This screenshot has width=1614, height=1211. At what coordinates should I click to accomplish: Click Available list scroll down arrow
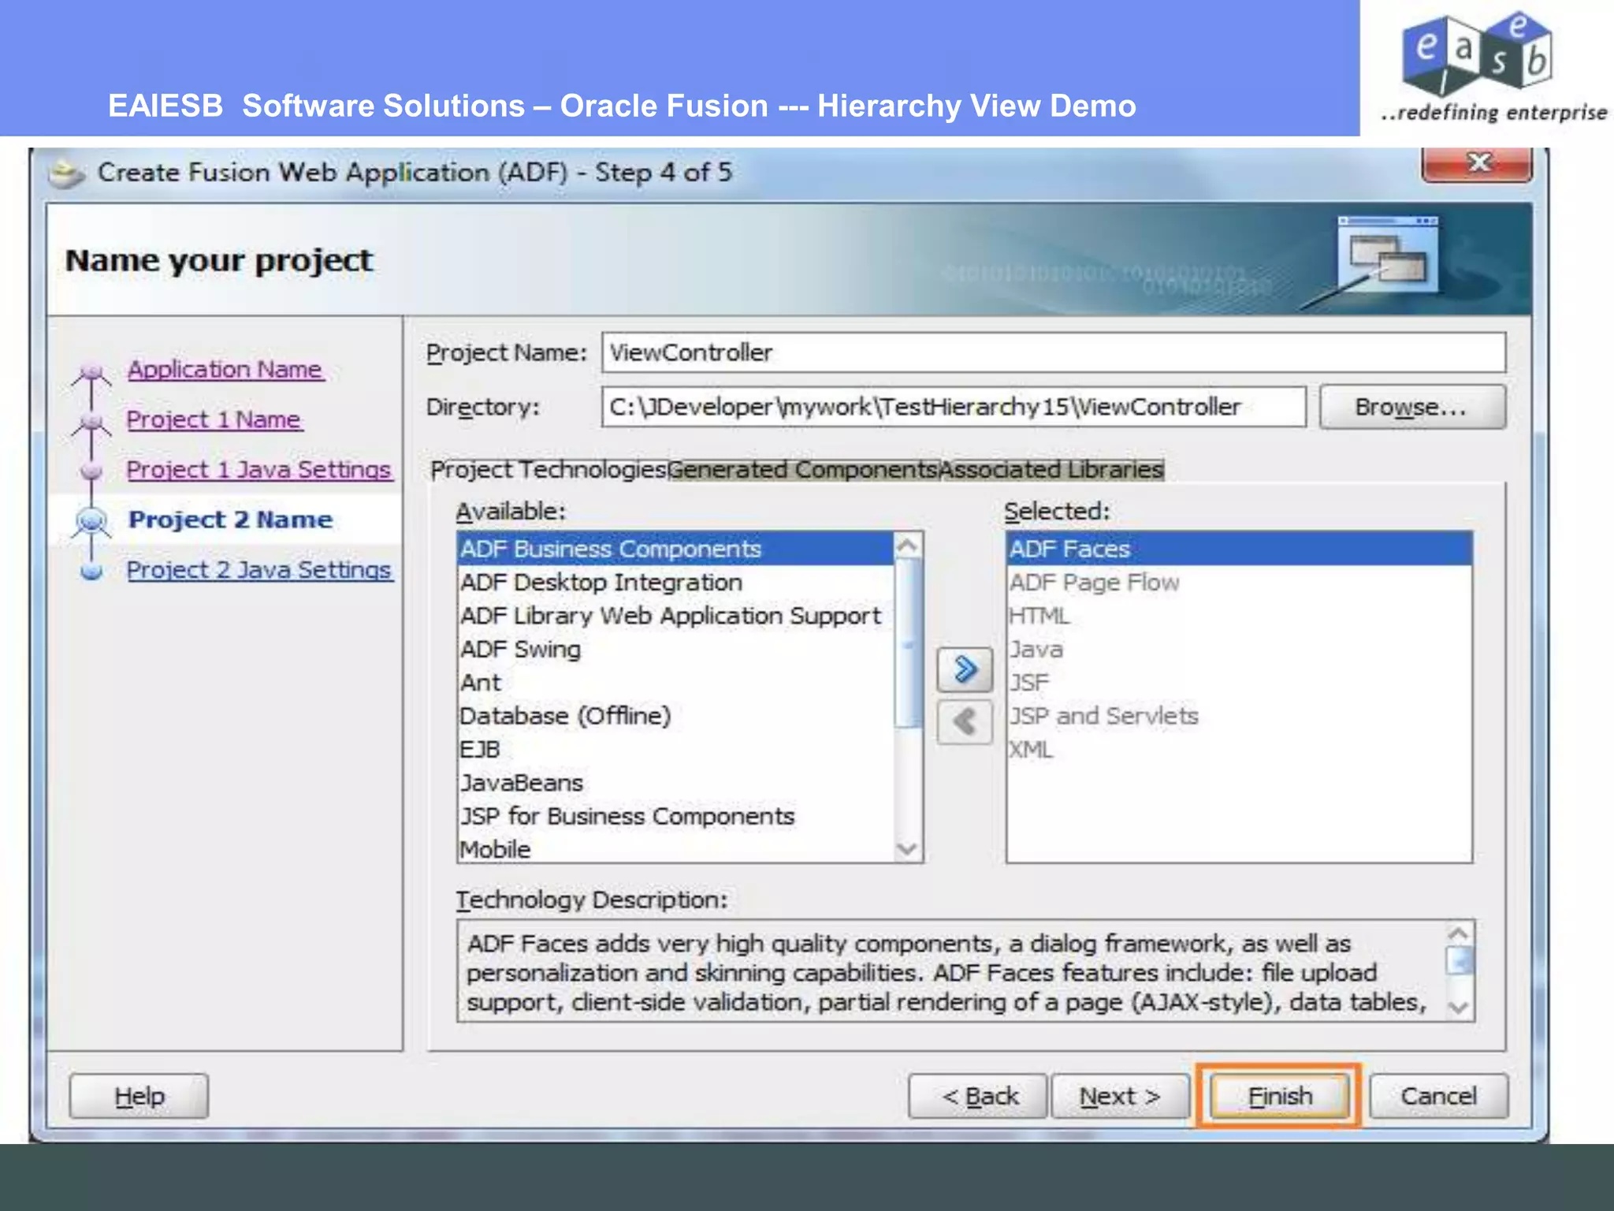click(908, 848)
